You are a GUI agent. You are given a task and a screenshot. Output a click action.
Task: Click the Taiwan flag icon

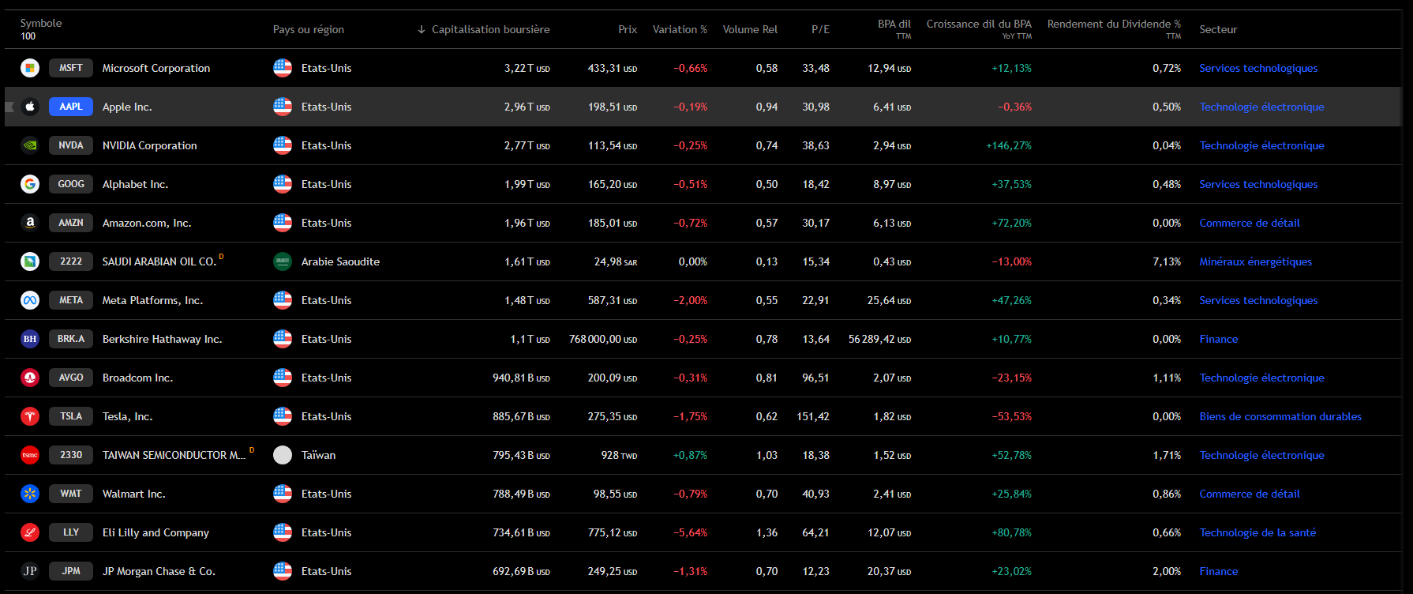(x=283, y=455)
